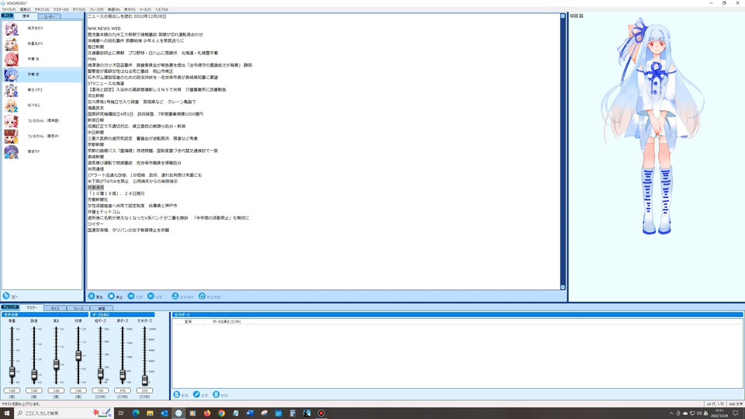Click the 話速 value input box
Image resolution: width=745 pixels, height=419 pixels.
pyautogui.click(x=34, y=390)
